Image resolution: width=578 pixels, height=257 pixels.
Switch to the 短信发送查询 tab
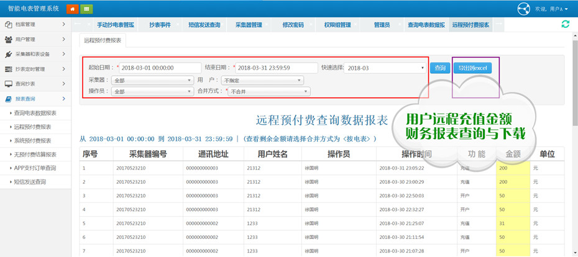click(204, 25)
